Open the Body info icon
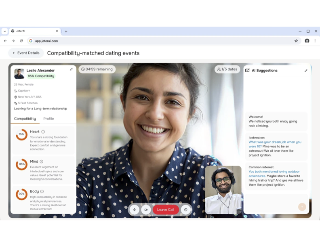Image resolution: width=320 pixels, height=247 pixels. [42, 191]
